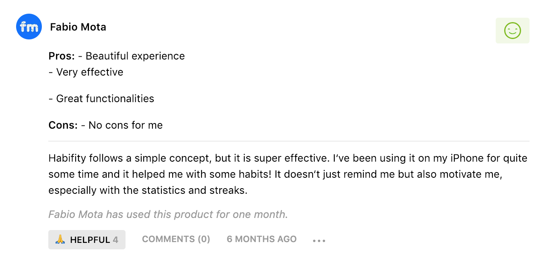Open Fabio Mota's profile name link
Image resolution: width=544 pixels, height=263 pixels.
(x=78, y=27)
